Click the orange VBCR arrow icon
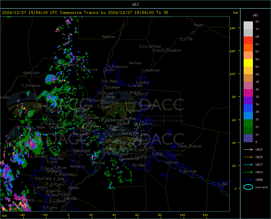Screen dimensions: 271x219 click(248, 157)
